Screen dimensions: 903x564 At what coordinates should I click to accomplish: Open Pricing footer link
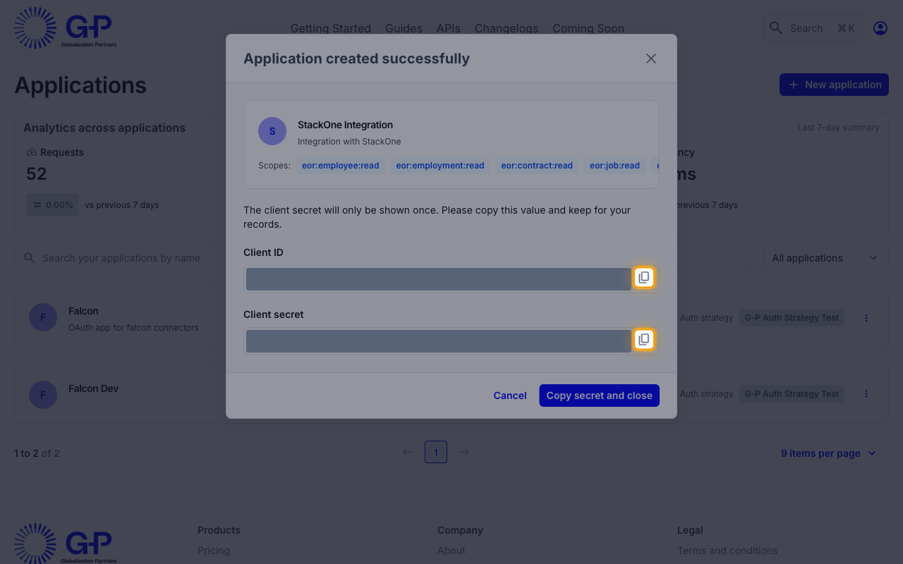(x=214, y=551)
